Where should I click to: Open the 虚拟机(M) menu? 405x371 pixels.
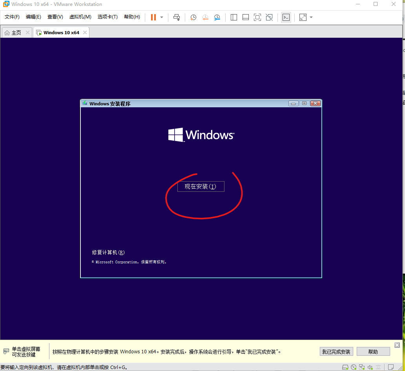coord(80,17)
